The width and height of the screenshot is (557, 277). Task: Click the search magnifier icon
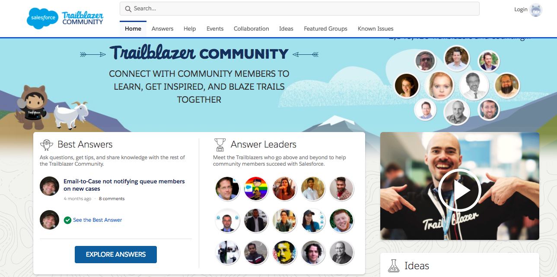[128, 9]
